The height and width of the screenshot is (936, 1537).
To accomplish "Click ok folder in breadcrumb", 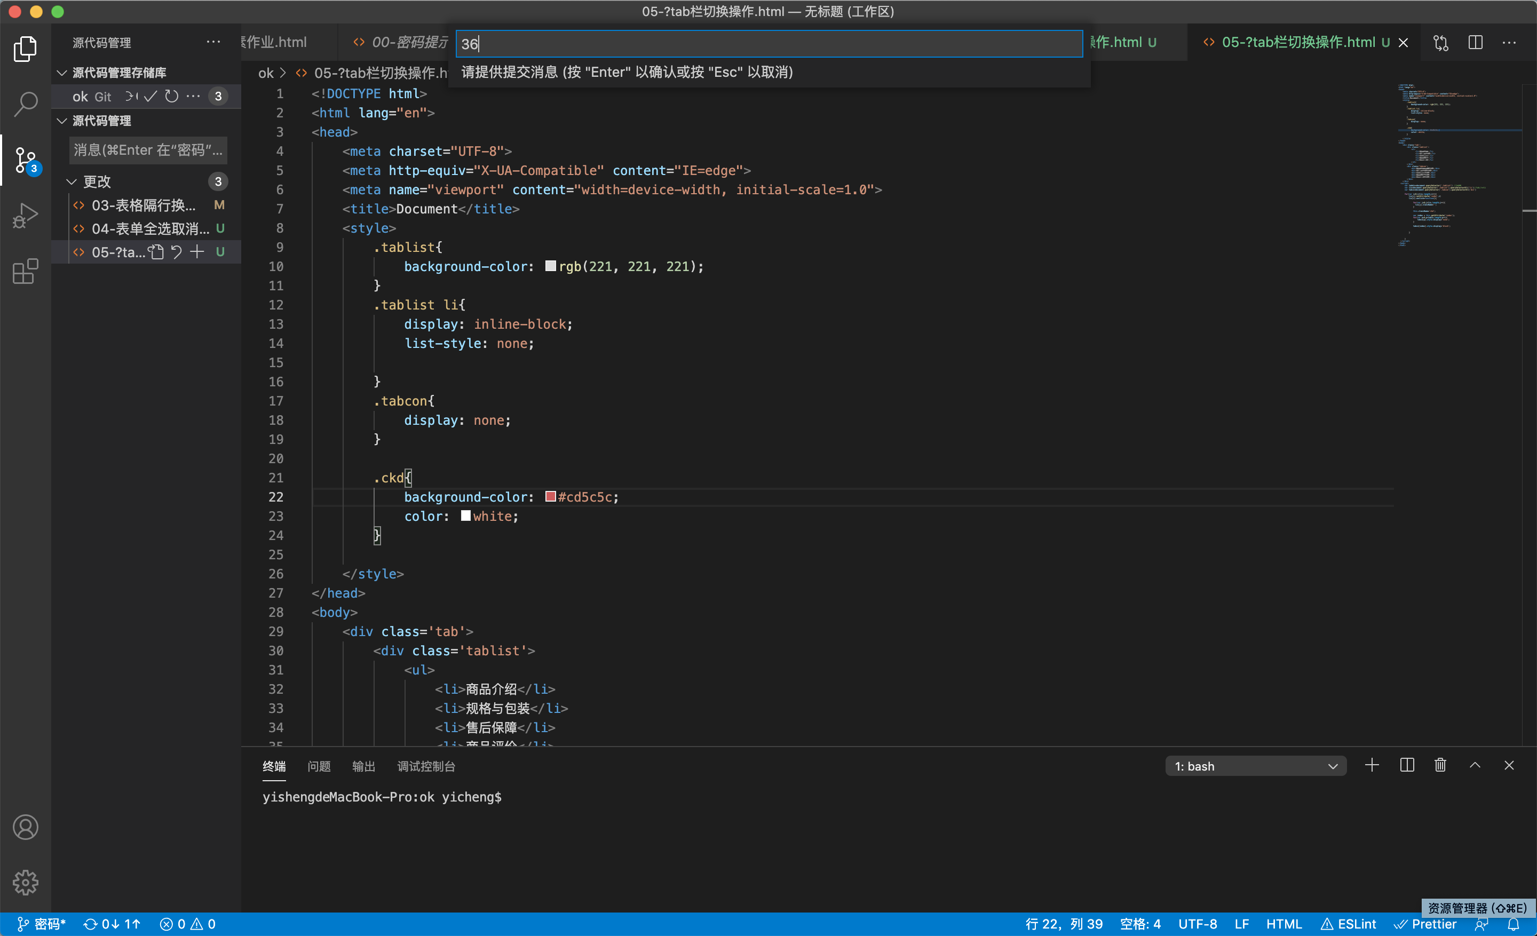I will [x=266, y=73].
